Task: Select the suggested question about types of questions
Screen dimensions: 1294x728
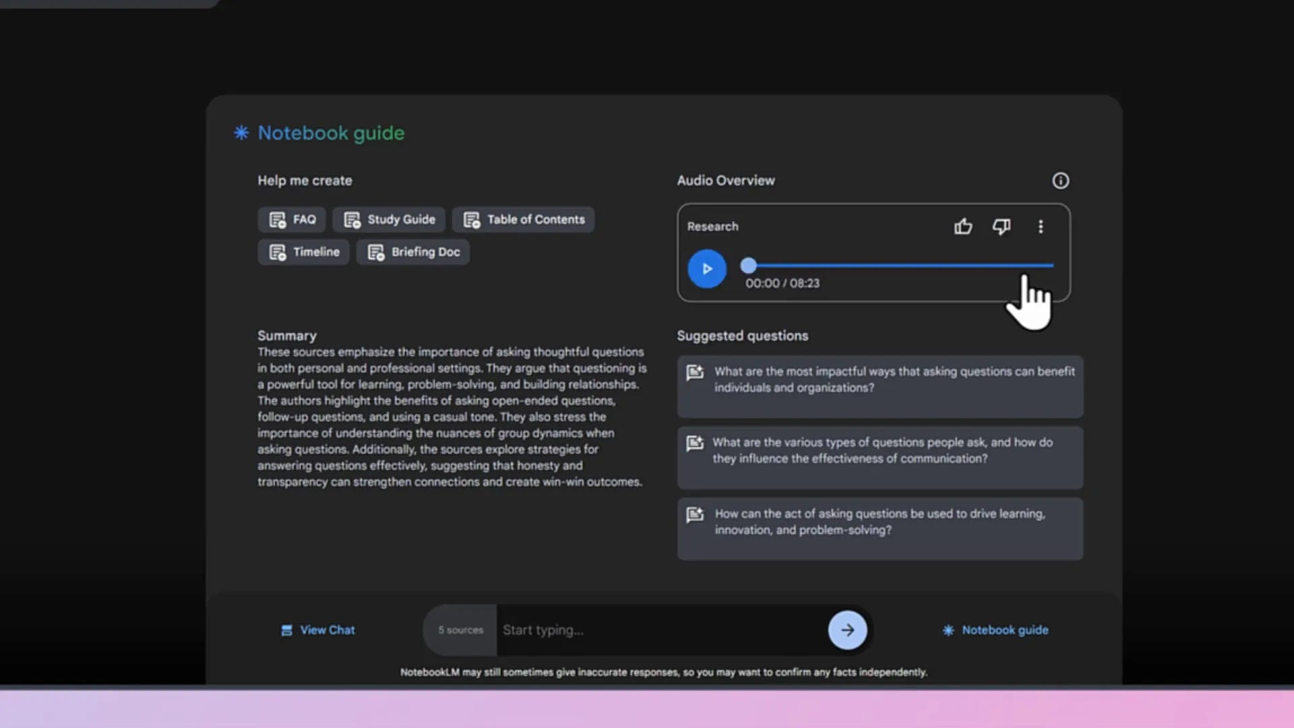Action: pos(880,458)
